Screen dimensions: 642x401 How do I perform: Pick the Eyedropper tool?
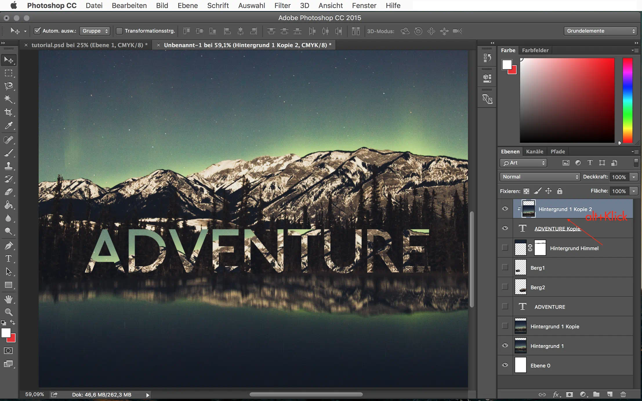[x=8, y=125]
